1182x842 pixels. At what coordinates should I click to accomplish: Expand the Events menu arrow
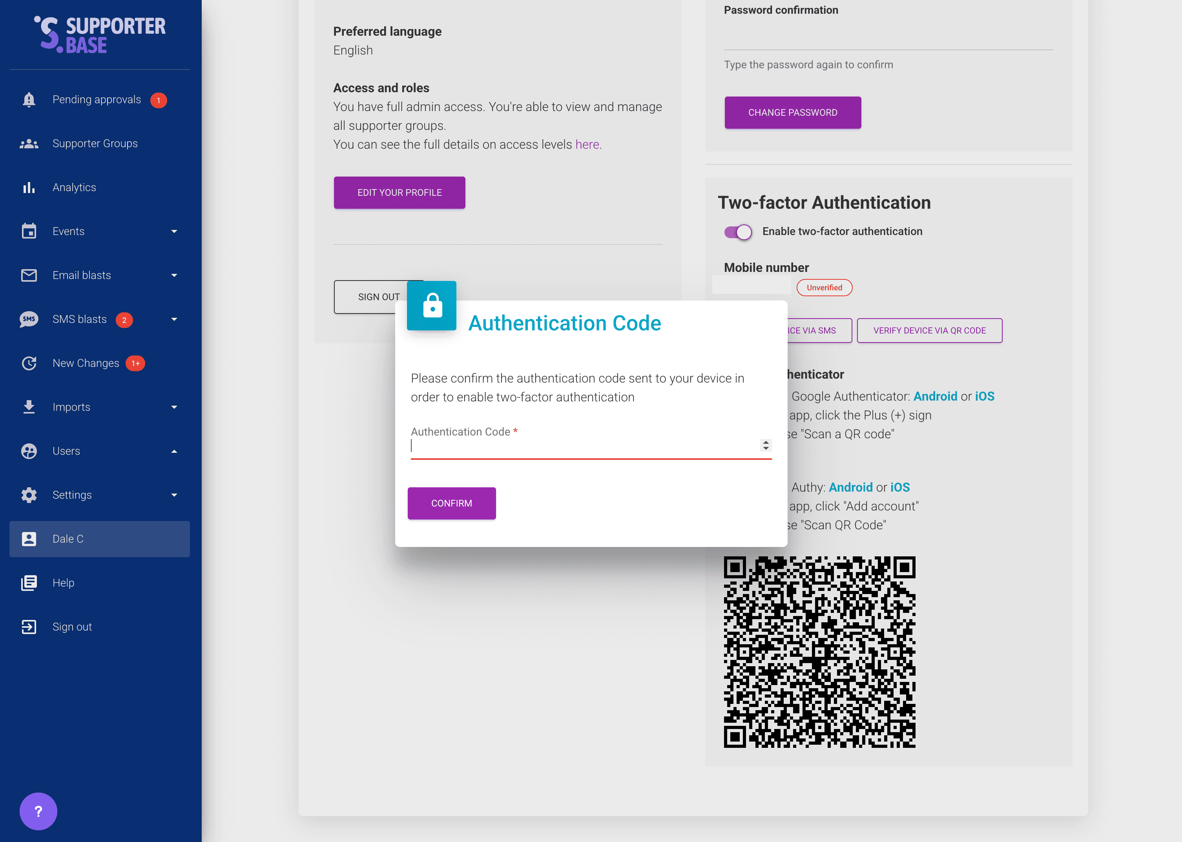click(174, 232)
